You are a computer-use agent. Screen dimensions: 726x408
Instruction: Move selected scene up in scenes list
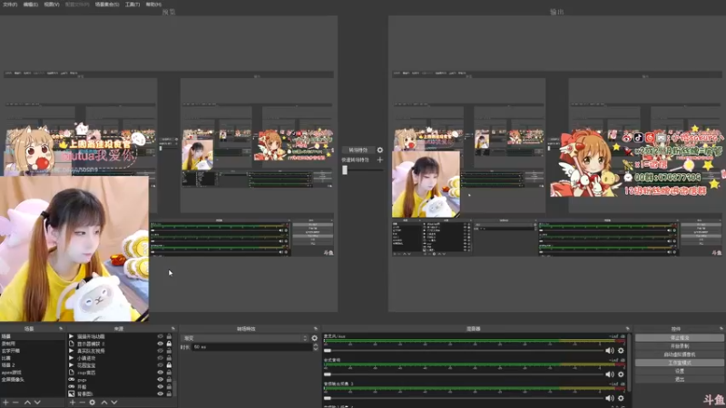tap(27, 403)
